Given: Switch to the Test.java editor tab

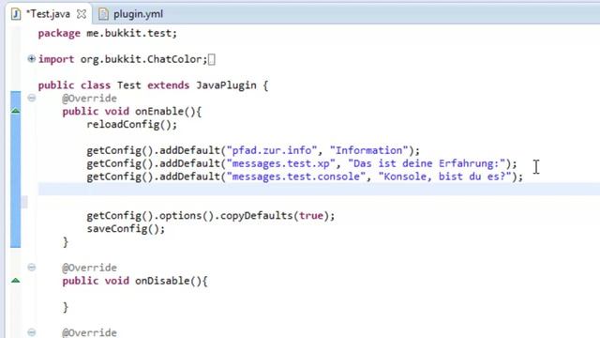Looking at the screenshot, I should (x=48, y=14).
